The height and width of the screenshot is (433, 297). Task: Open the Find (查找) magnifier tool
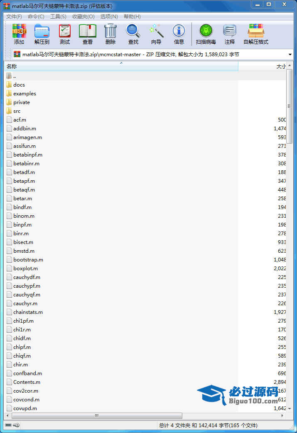point(133,34)
